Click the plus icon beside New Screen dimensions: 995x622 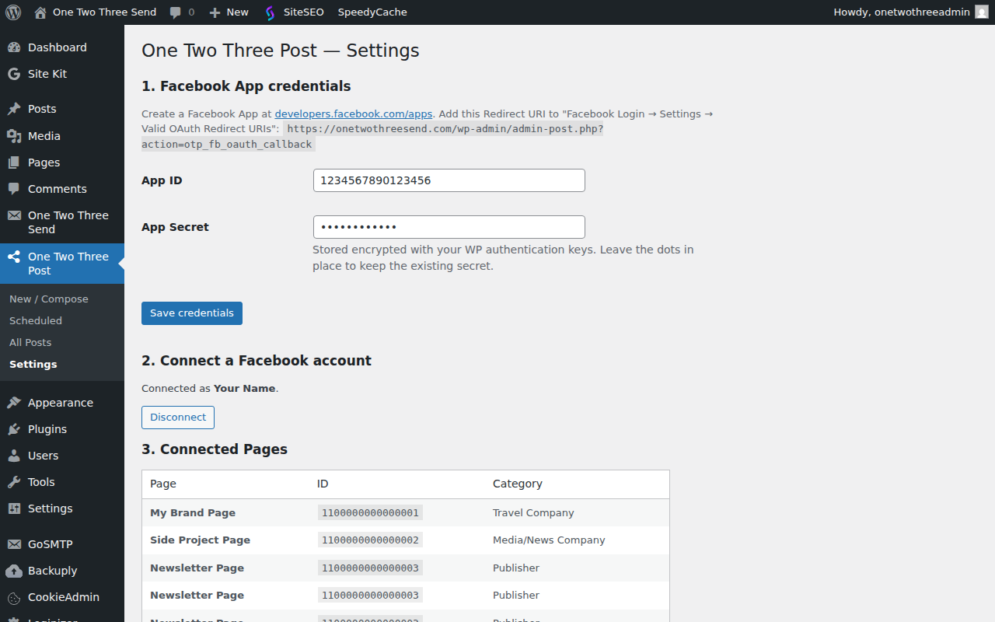click(x=215, y=12)
